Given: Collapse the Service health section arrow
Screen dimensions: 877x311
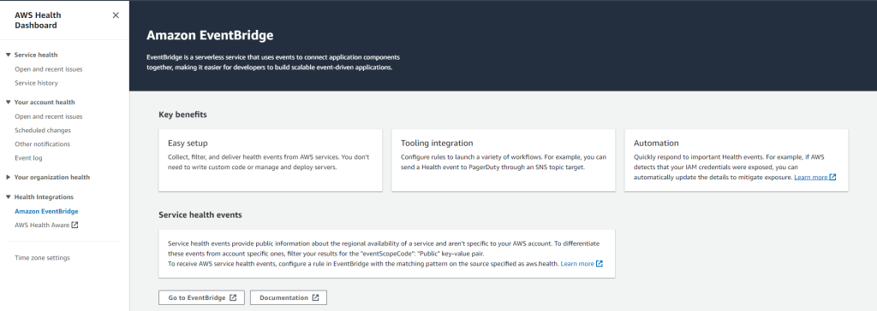Looking at the screenshot, I should point(8,55).
